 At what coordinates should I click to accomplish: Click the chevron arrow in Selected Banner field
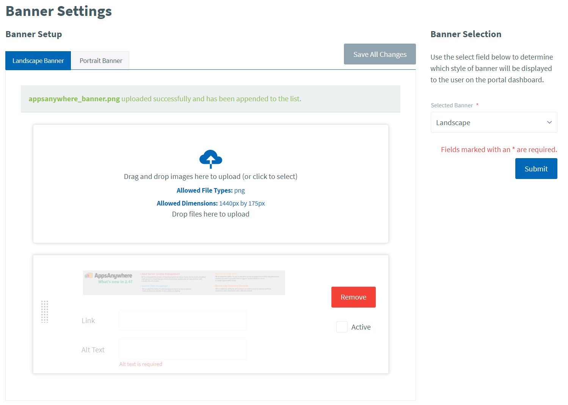[549, 122]
